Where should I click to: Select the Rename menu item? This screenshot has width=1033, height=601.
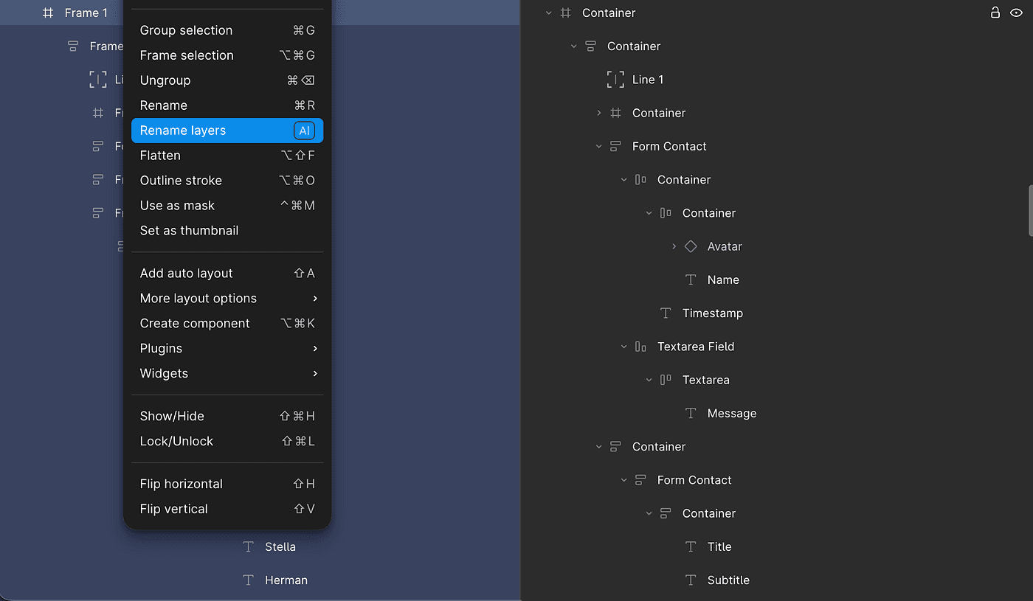tap(227, 105)
